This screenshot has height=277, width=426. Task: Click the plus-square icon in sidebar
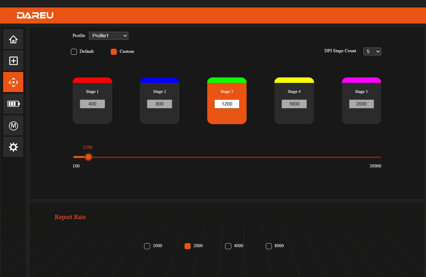pos(13,61)
